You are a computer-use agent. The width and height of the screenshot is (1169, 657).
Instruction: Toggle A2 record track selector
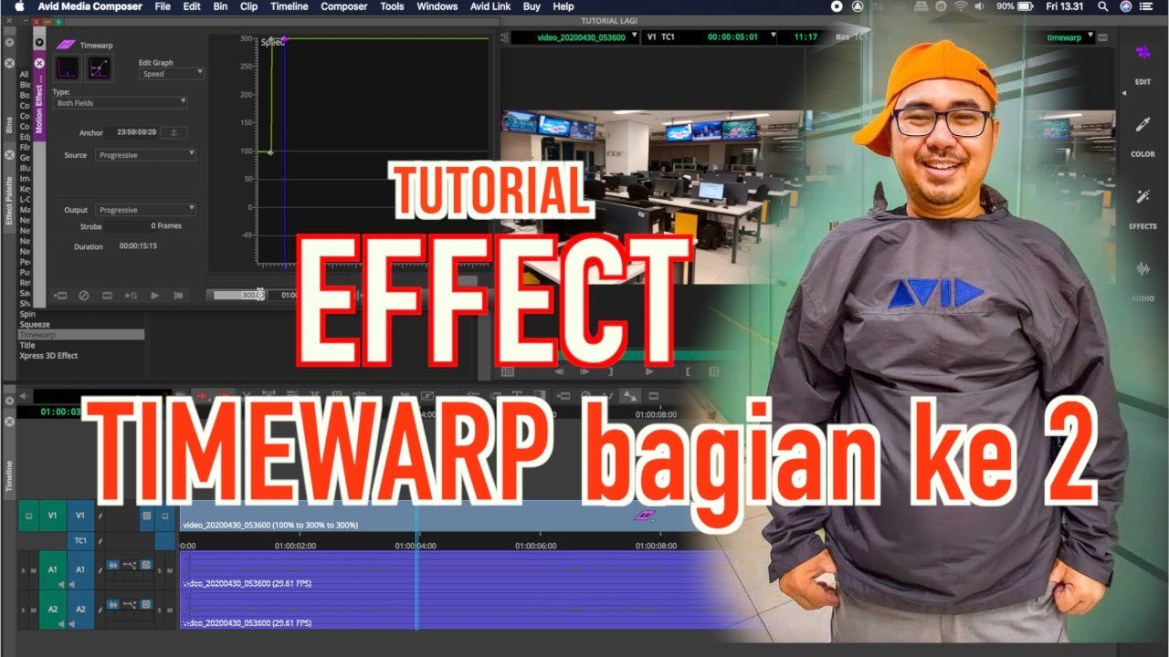pyautogui.click(x=80, y=609)
